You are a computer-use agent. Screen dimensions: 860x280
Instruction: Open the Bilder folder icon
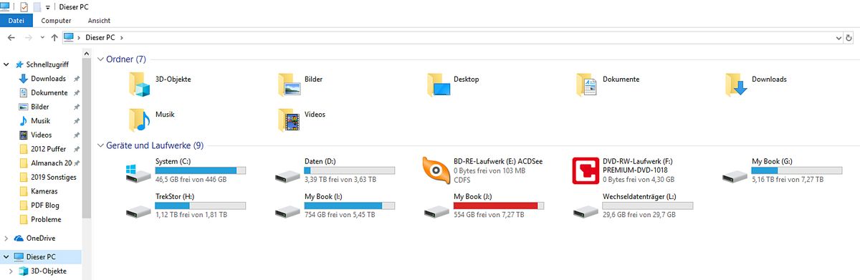pyautogui.click(x=289, y=84)
